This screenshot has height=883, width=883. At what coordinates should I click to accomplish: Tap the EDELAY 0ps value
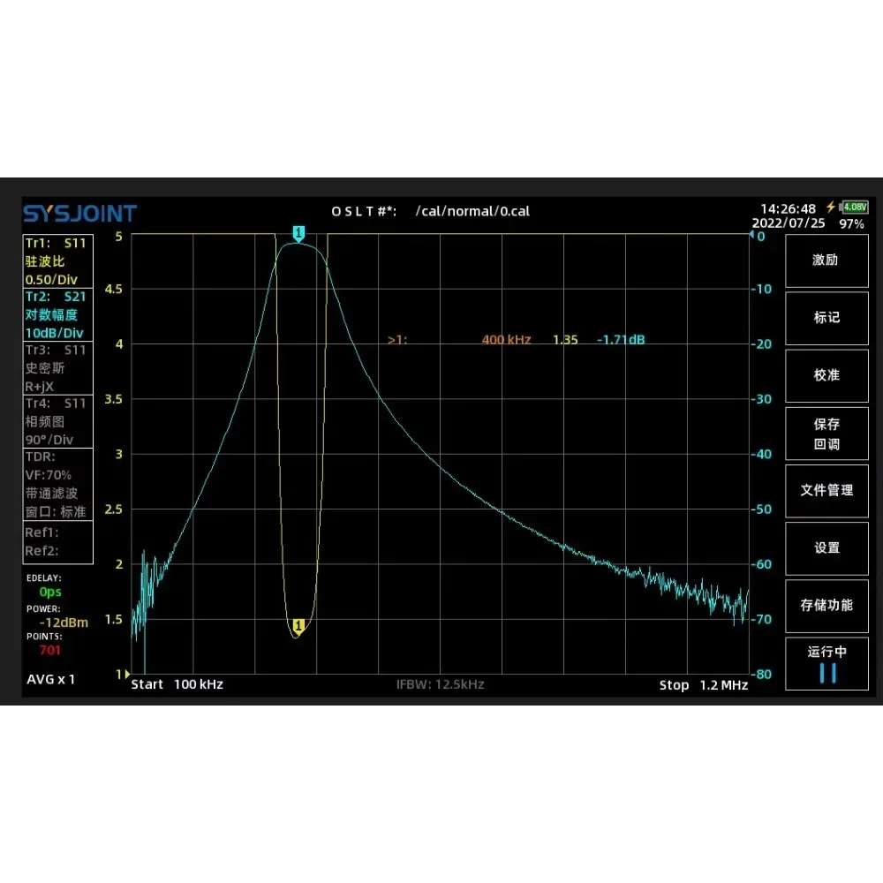click(50, 592)
